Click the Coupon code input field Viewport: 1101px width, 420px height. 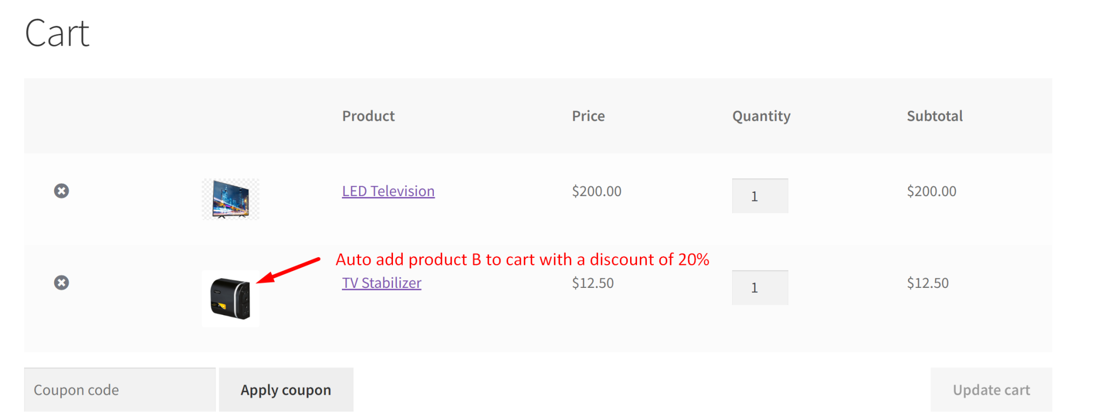(x=119, y=389)
